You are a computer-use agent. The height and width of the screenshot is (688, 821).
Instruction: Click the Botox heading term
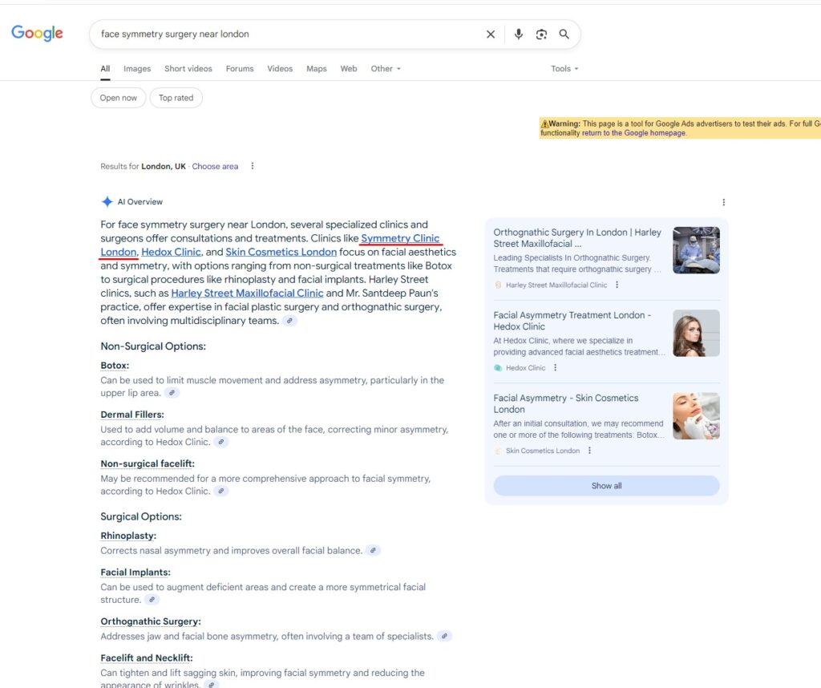tap(115, 366)
